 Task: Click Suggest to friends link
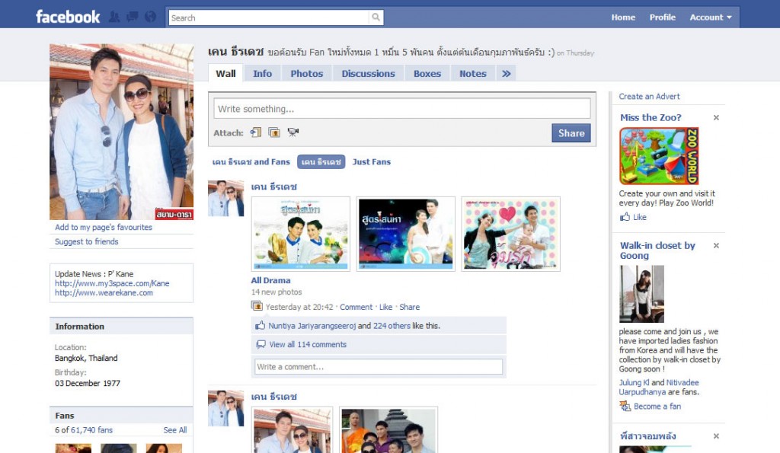point(87,241)
